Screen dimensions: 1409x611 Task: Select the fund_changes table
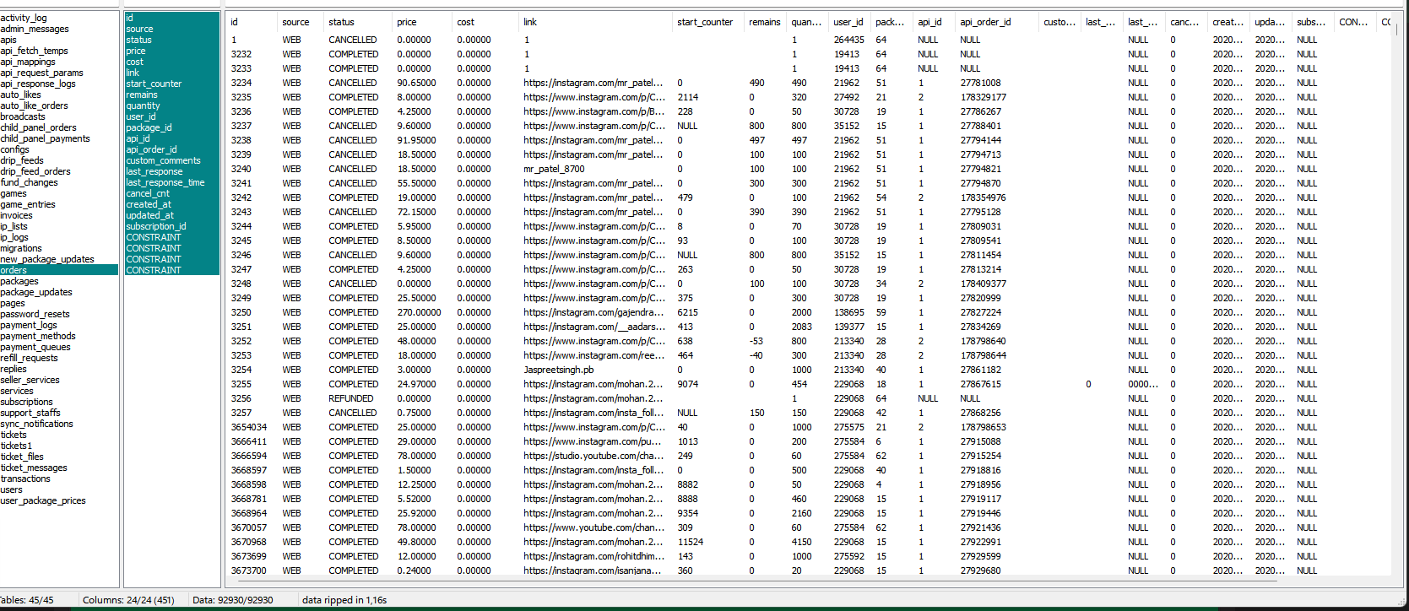[x=30, y=182]
